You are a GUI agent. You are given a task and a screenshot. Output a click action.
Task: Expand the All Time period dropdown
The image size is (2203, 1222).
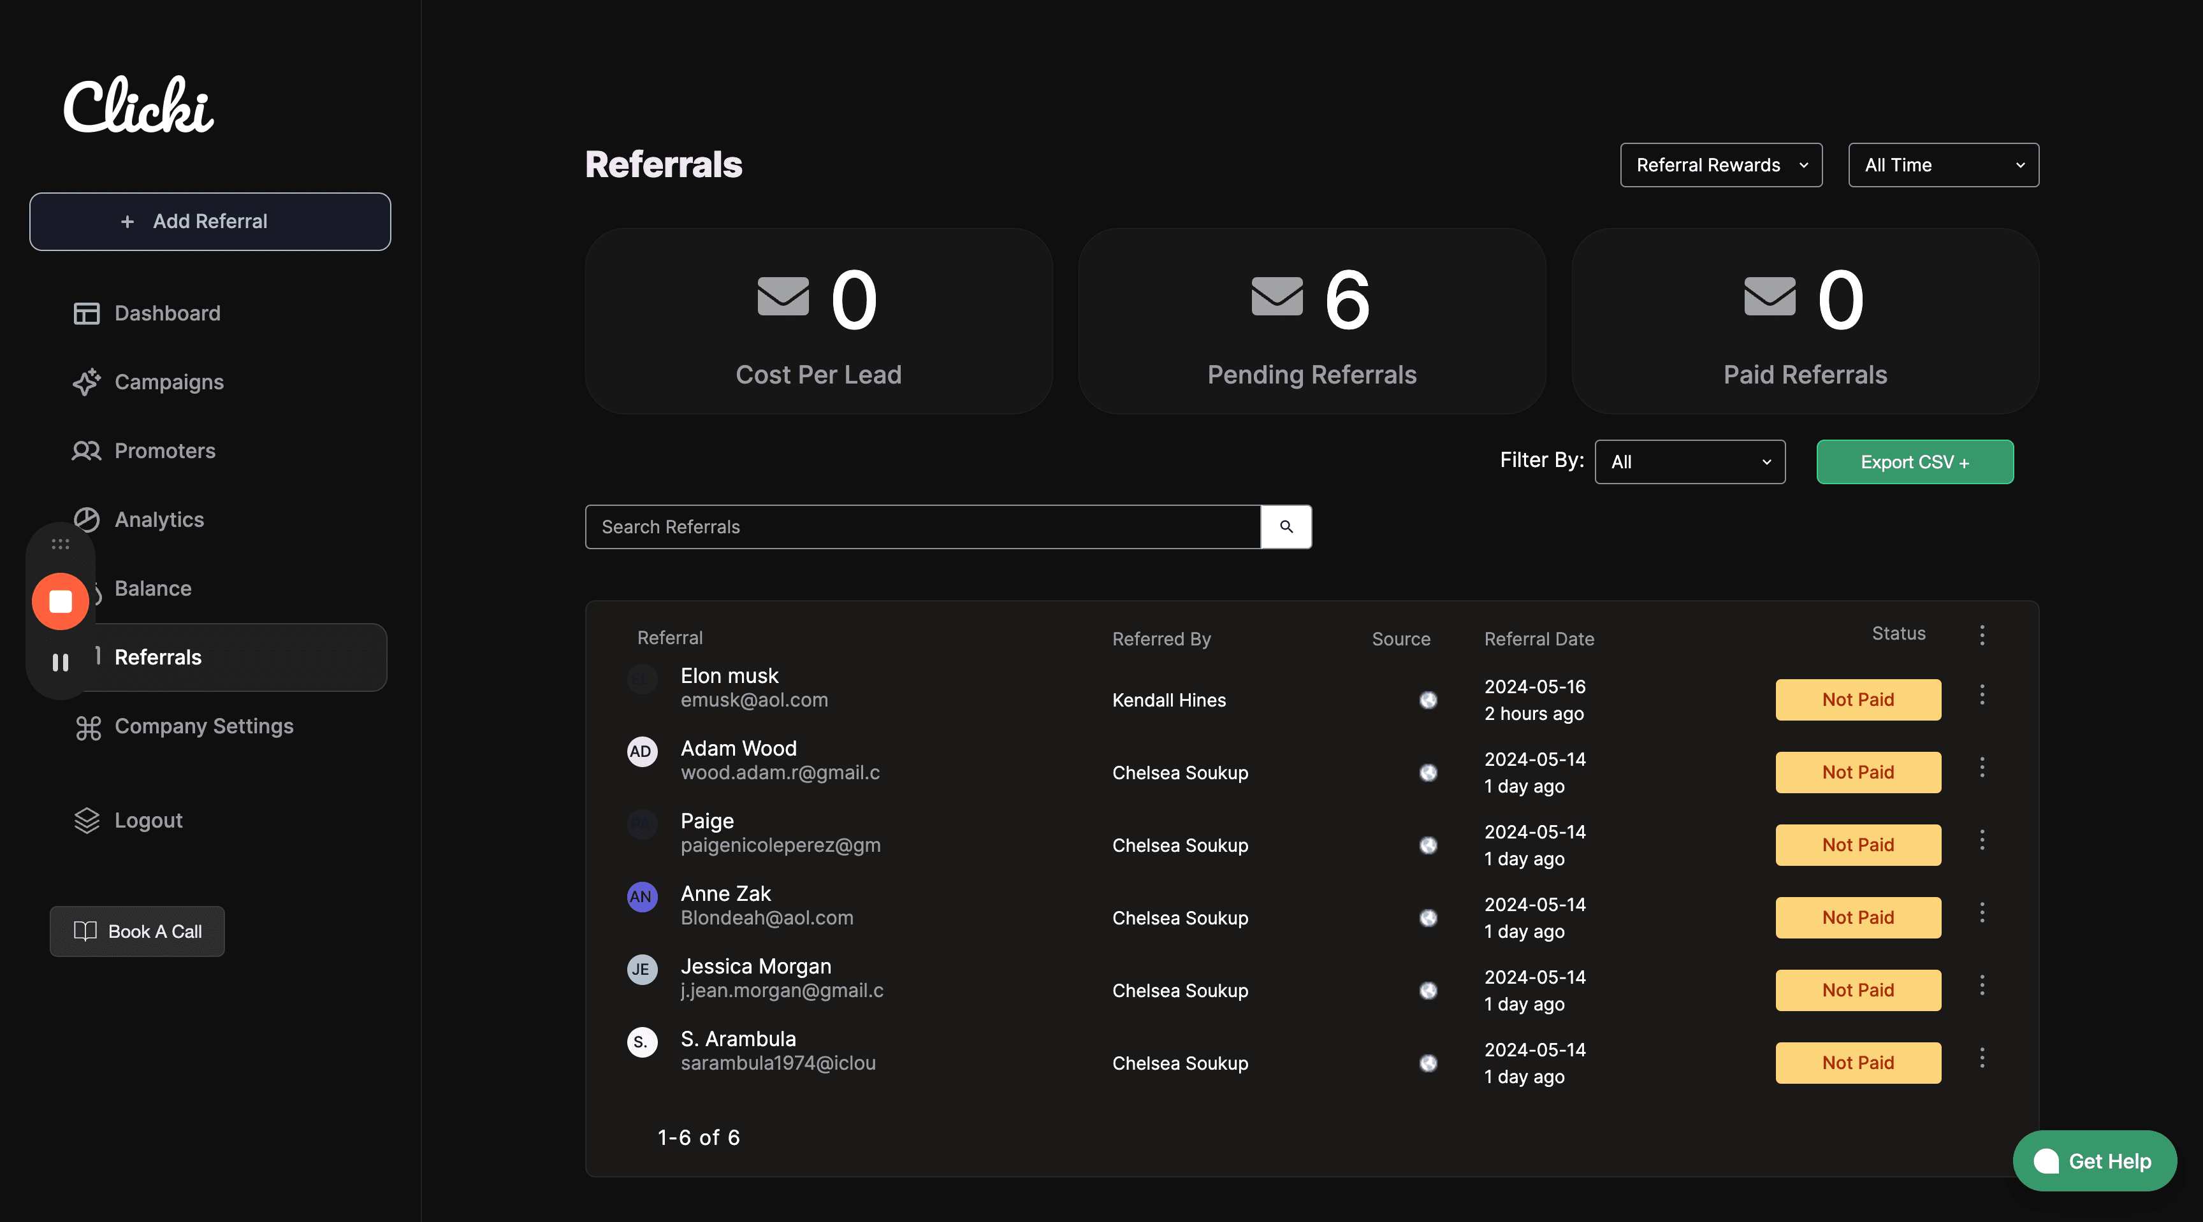(x=1943, y=165)
